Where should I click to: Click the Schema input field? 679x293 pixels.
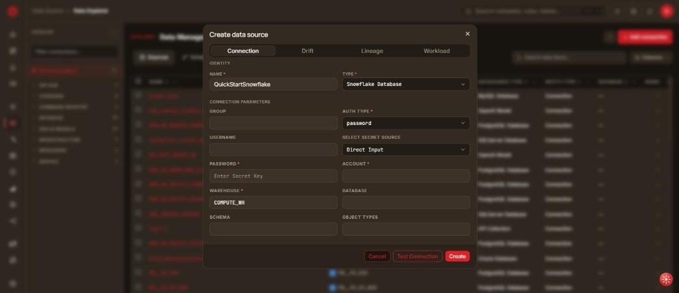pos(273,229)
